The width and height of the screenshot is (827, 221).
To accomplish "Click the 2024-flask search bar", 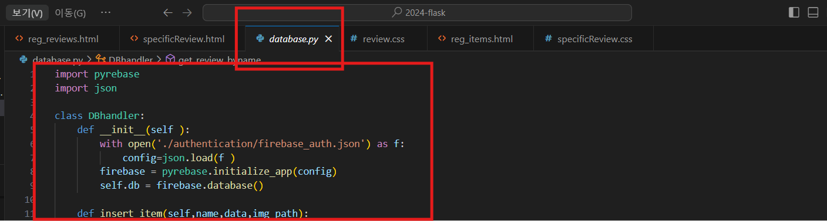I will pyautogui.click(x=417, y=12).
